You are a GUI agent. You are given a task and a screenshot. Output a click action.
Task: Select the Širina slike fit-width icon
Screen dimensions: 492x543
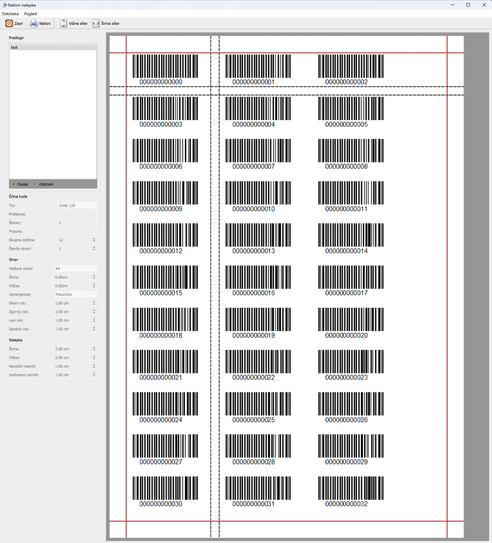coord(96,23)
